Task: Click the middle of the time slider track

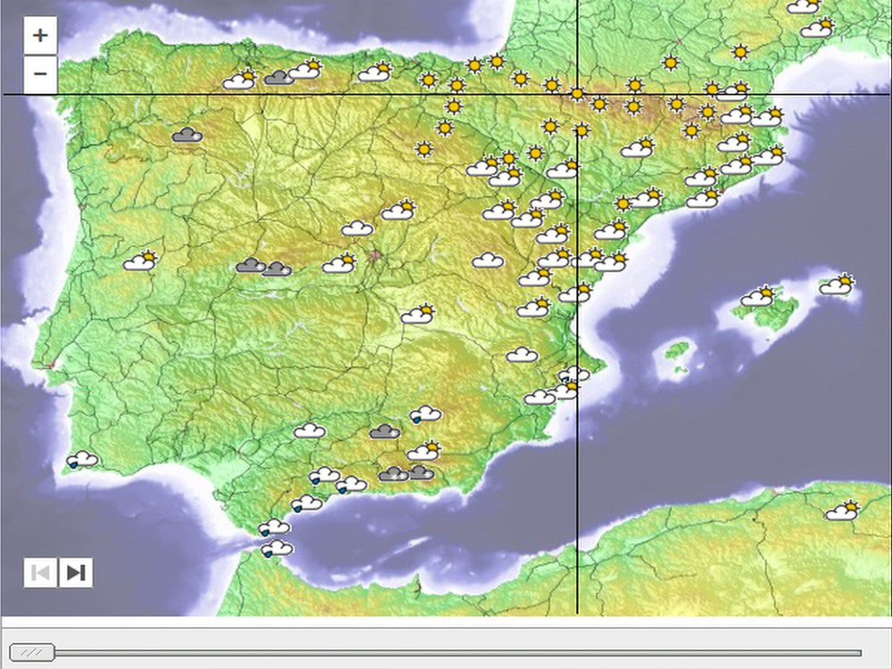Action: (434, 653)
